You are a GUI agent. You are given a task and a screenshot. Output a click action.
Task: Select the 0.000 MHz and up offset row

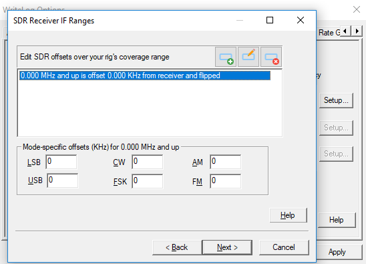pos(145,76)
